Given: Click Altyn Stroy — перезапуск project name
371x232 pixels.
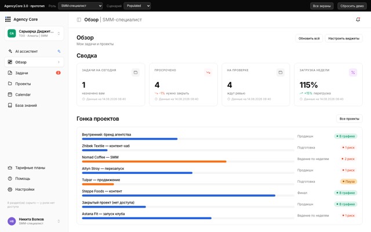Looking at the screenshot, I should [103, 169].
